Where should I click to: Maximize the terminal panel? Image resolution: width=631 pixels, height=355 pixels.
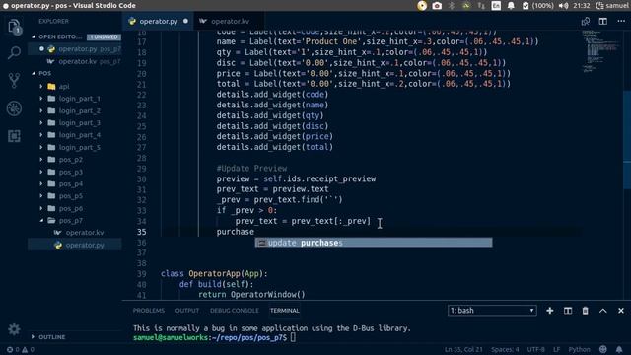(602, 311)
